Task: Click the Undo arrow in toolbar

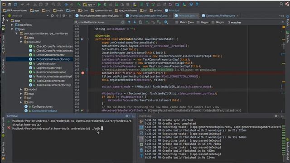Action: point(22,4)
